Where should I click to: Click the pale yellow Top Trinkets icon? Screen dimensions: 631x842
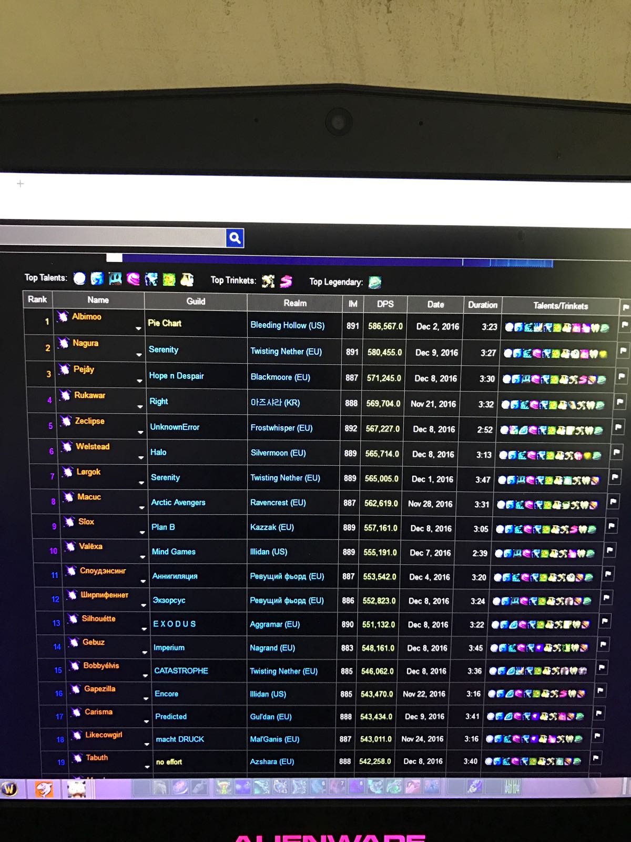[x=268, y=281]
